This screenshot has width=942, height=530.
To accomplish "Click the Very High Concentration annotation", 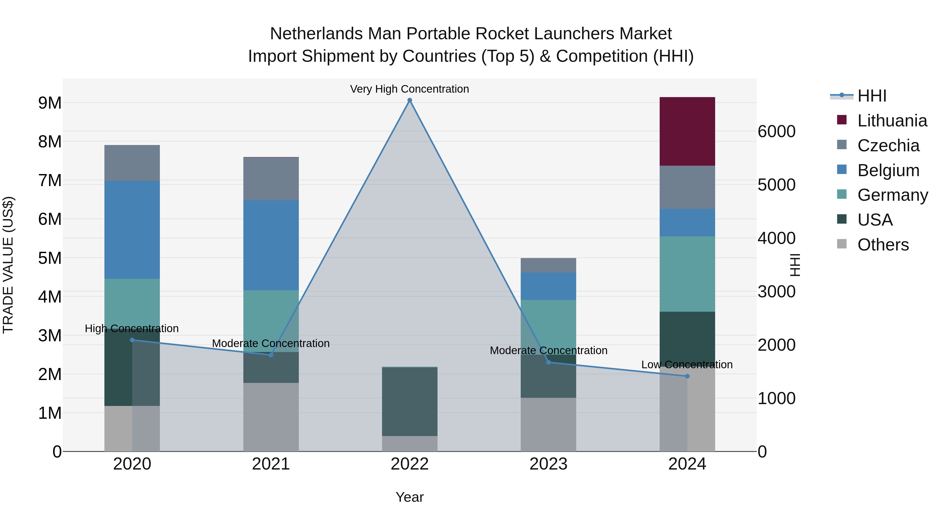I will 410,89.
